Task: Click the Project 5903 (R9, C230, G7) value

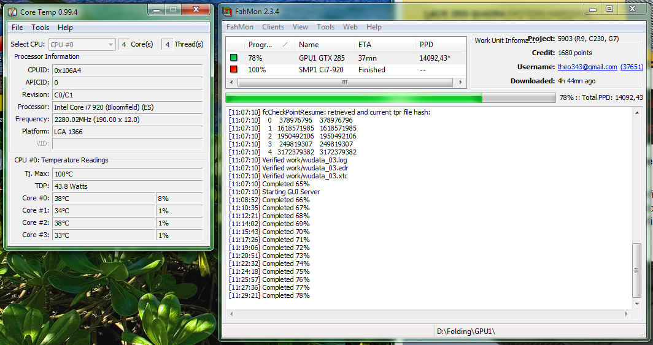Action: (589, 39)
